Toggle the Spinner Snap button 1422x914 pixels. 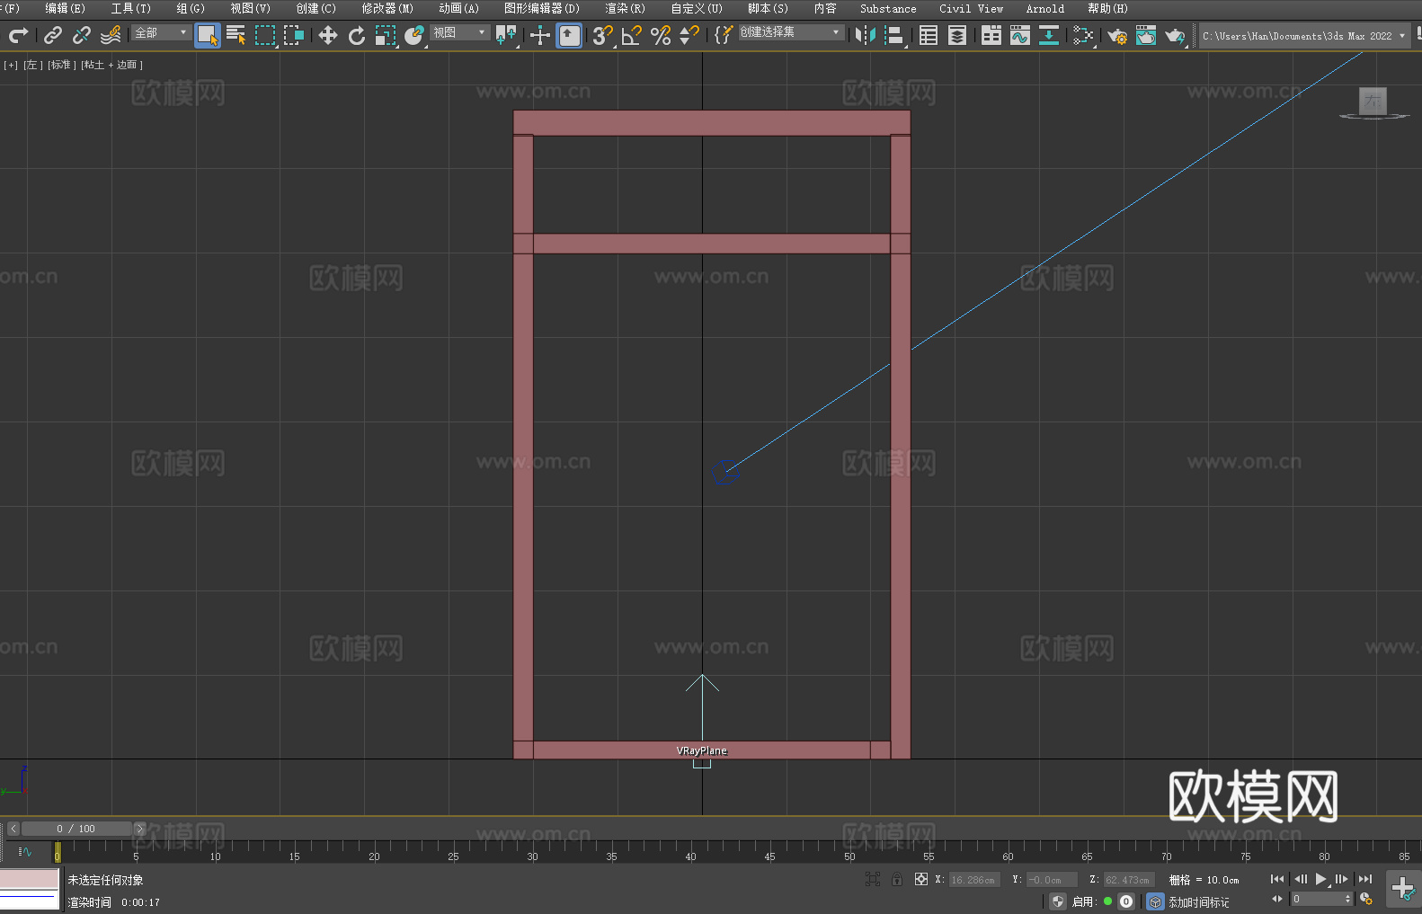pos(689,35)
